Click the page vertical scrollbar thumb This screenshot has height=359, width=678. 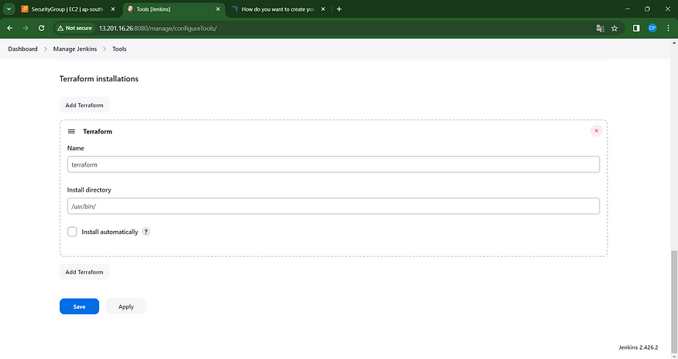click(x=674, y=301)
